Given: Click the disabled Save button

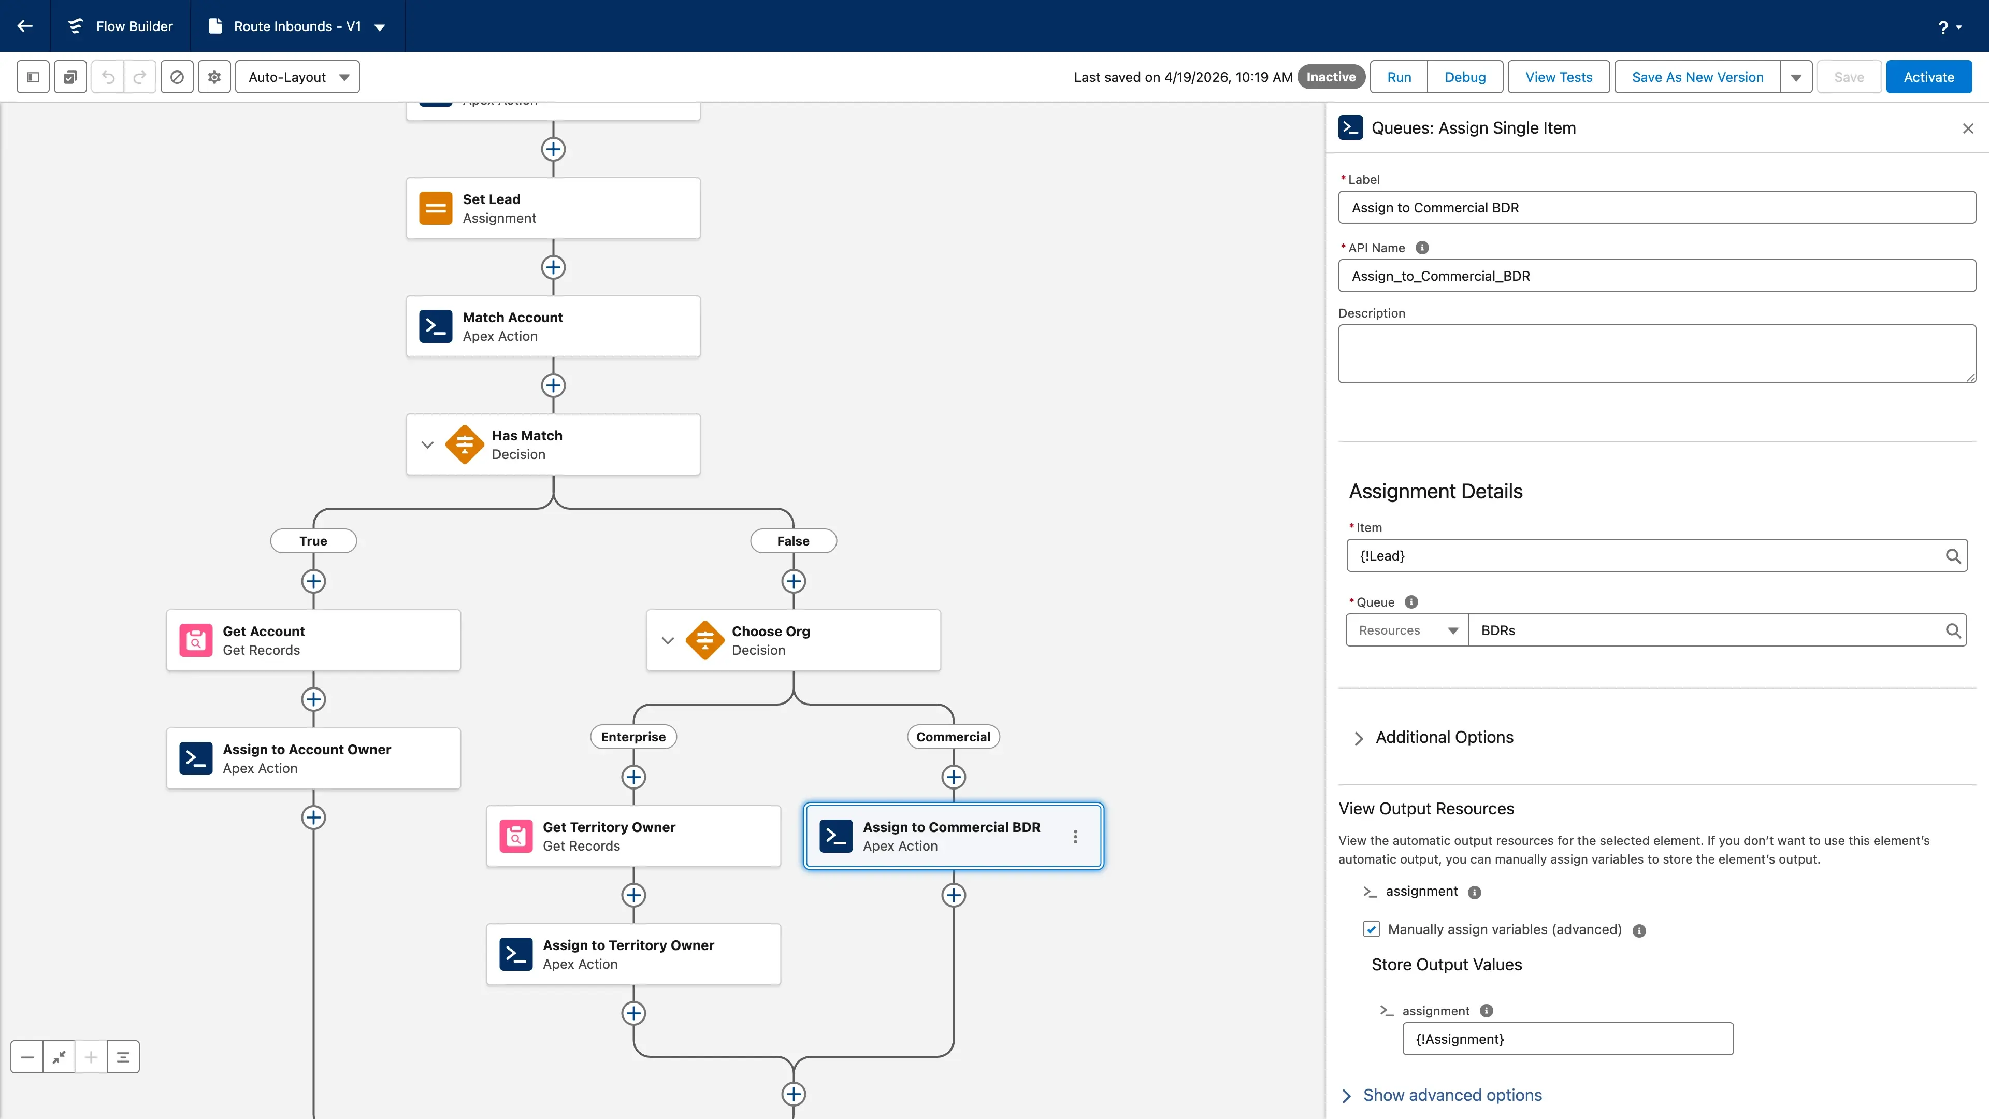Looking at the screenshot, I should 1849,77.
